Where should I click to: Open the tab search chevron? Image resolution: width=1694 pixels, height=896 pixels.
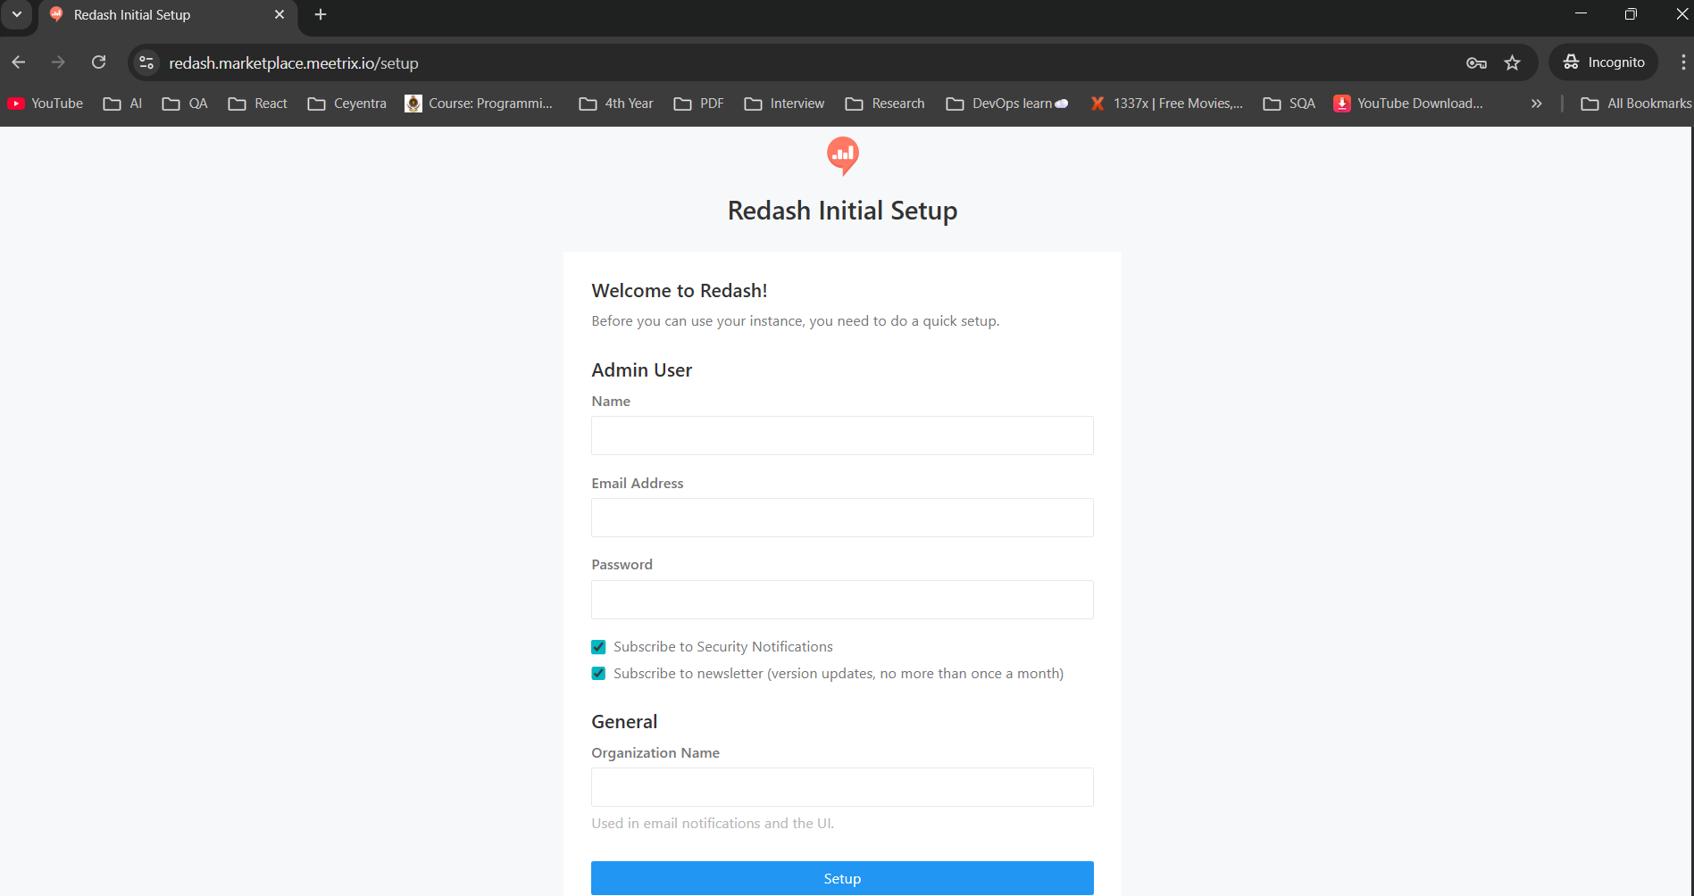(x=16, y=14)
